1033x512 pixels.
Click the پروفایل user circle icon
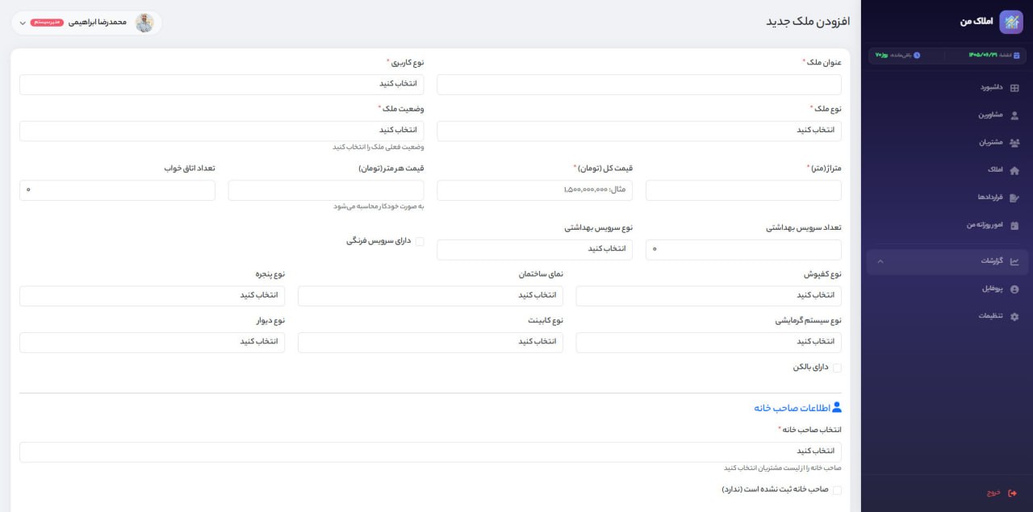[1014, 289]
